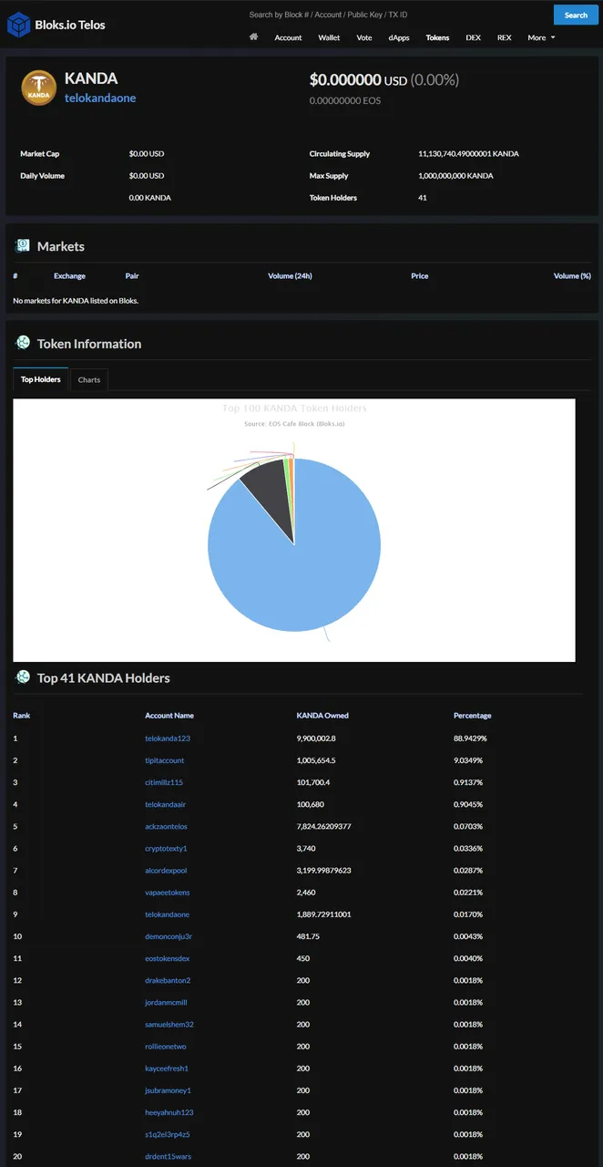Screen dimensions: 603x1167
Task: Open the telokandaone contract link under KANDA
Action: (100, 98)
